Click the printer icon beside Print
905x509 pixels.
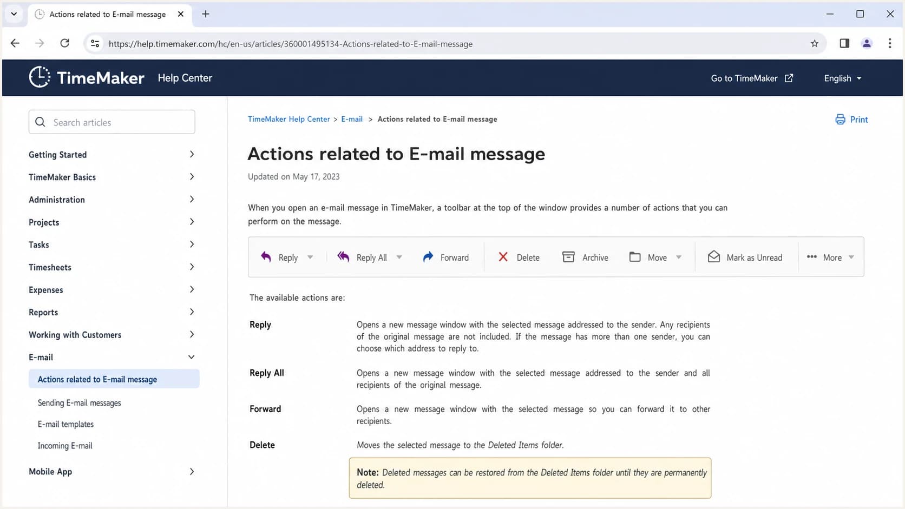coord(840,120)
